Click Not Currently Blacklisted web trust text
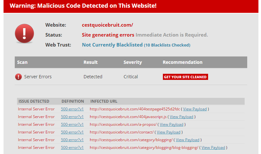The height and width of the screenshot is (154, 261). (x=112, y=45)
